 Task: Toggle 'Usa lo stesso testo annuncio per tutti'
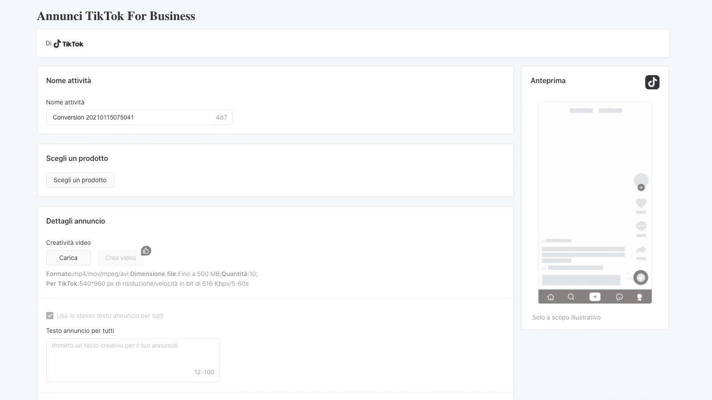click(50, 316)
